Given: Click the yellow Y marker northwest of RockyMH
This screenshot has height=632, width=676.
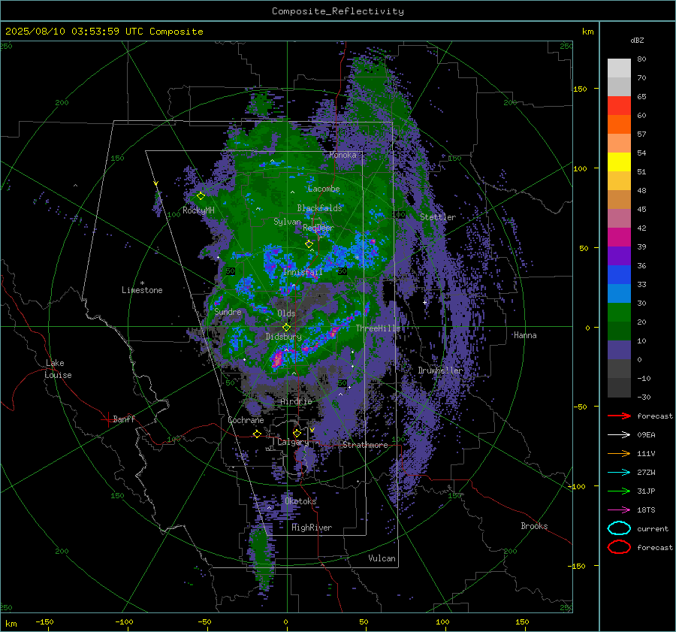Looking at the screenshot, I should click(x=155, y=184).
